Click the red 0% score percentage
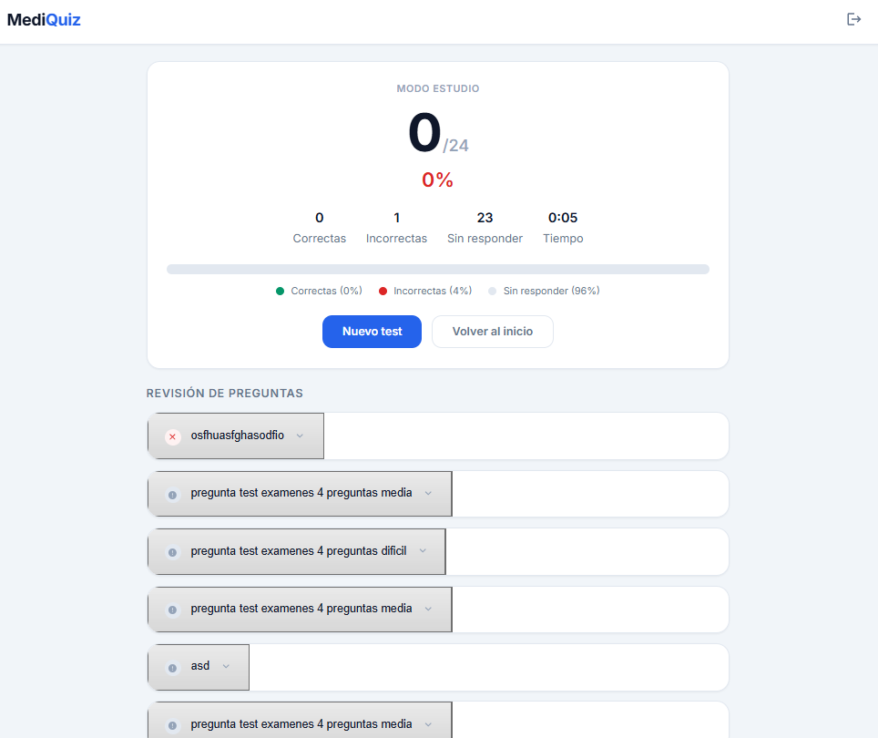 click(x=437, y=179)
